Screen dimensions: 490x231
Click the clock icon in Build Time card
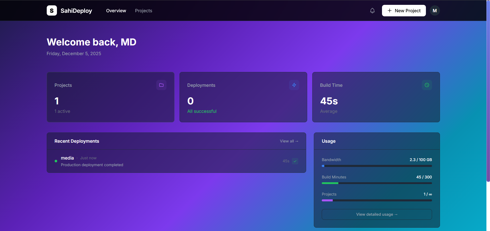click(x=427, y=85)
